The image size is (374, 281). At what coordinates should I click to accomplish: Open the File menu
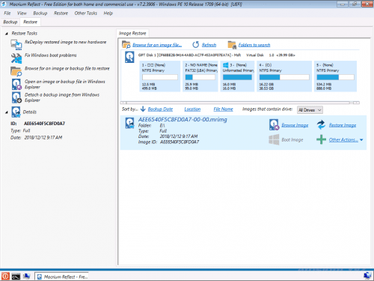[7, 13]
